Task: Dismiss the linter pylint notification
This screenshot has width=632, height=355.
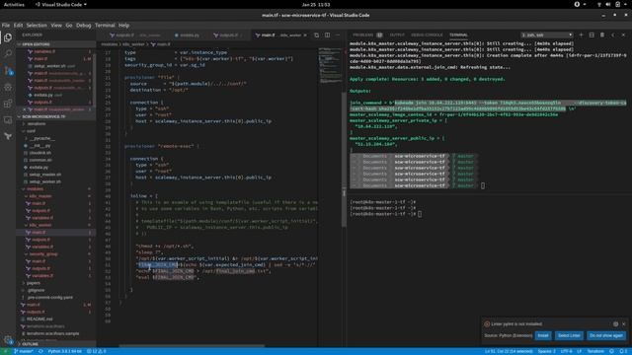Action: point(623,324)
